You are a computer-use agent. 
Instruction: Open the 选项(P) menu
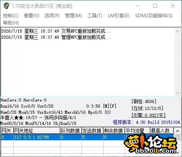(52, 16)
